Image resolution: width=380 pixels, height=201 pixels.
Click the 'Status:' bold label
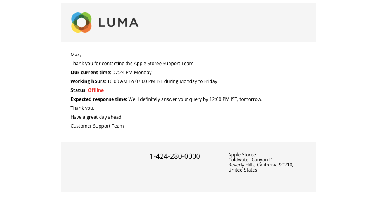(x=79, y=90)
